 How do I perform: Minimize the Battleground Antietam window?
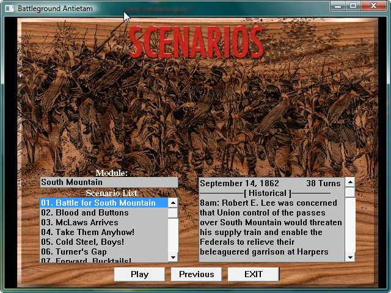pyautogui.click(x=338, y=6)
